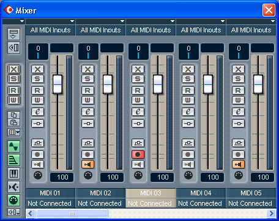
Task: Open edit channel settings for MIDI 01
Action: point(37,112)
